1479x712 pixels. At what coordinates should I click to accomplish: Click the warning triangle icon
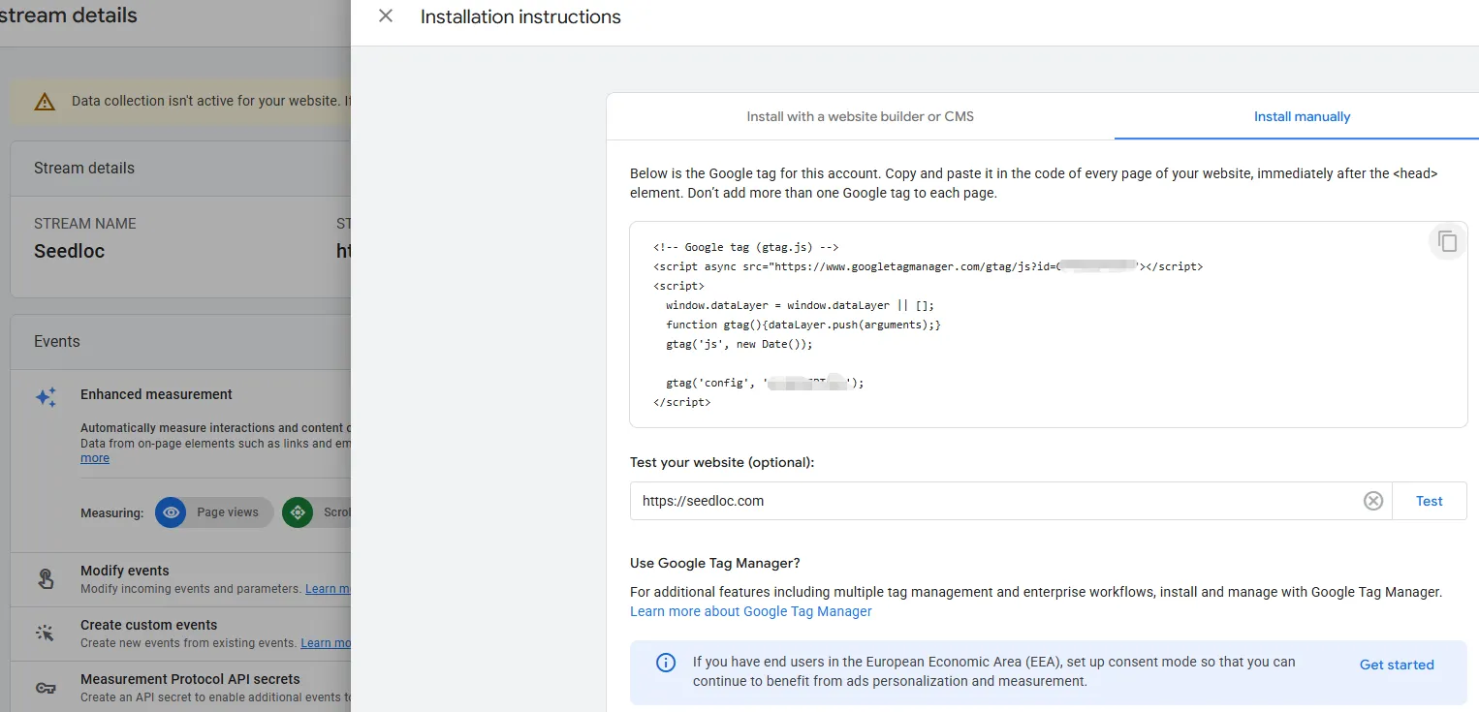(45, 102)
